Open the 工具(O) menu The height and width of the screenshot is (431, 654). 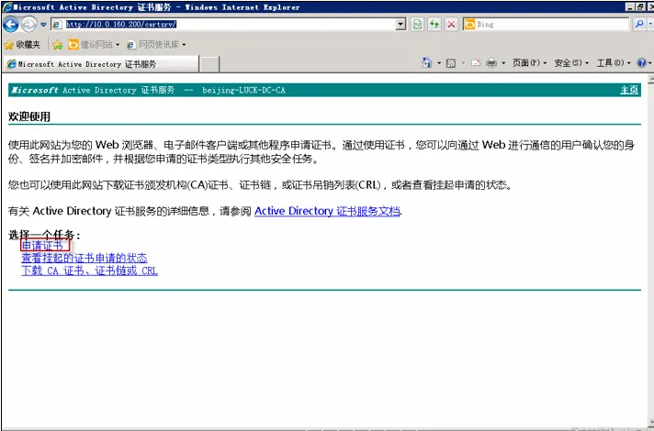[x=614, y=63]
